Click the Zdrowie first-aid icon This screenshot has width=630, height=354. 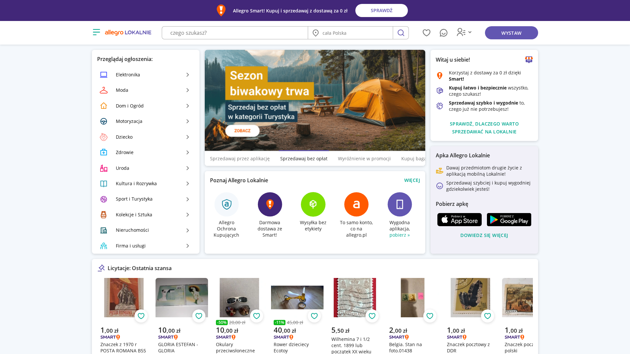click(x=104, y=152)
